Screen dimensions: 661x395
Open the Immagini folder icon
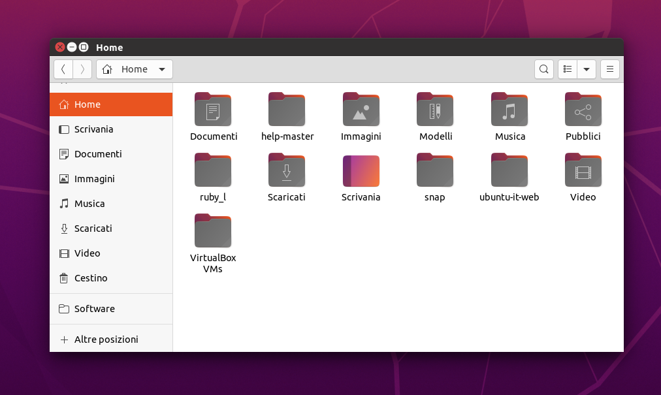click(x=361, y=109)
